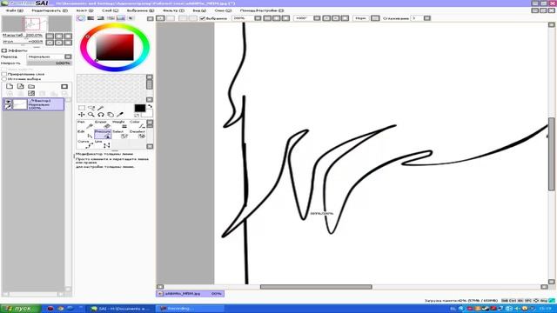Viewport: 557px width, 313px height.
Task: Expand the Effects section
Action: point(4,50)
